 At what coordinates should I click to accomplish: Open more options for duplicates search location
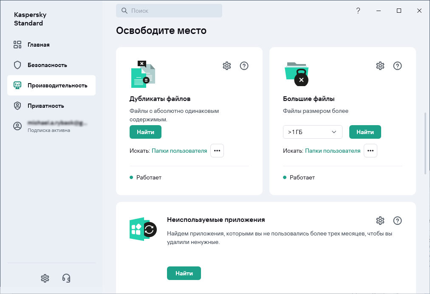tap(217, 151)
